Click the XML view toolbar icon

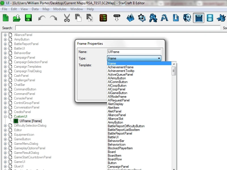(117, 18)
